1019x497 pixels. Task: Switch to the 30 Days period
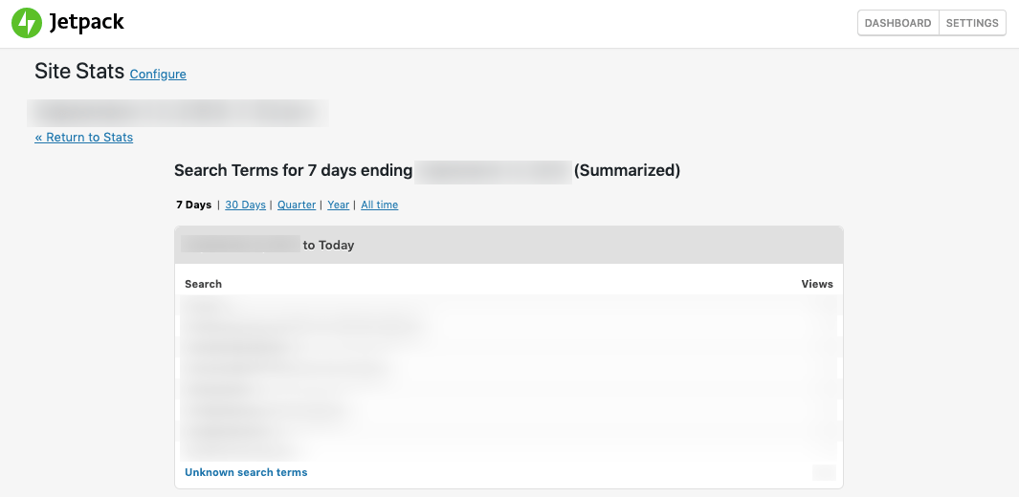tap(245, 205)
